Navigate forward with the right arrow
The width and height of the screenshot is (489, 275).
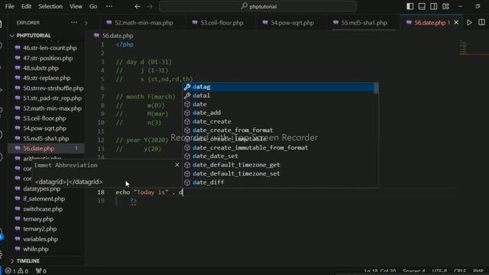[150, 6]
